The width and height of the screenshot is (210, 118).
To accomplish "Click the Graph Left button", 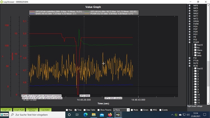I will click(6, 110).
